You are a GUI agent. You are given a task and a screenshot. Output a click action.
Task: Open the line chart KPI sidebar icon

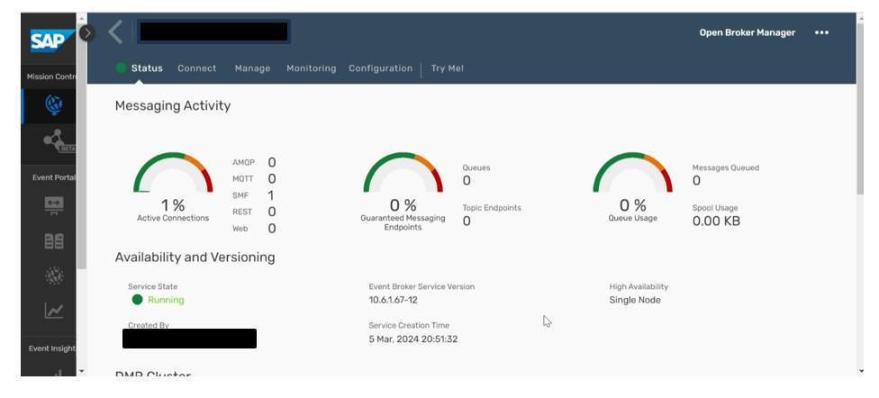[54, 310]
